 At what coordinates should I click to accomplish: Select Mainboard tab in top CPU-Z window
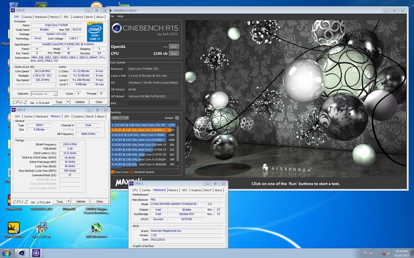point(41,17)
